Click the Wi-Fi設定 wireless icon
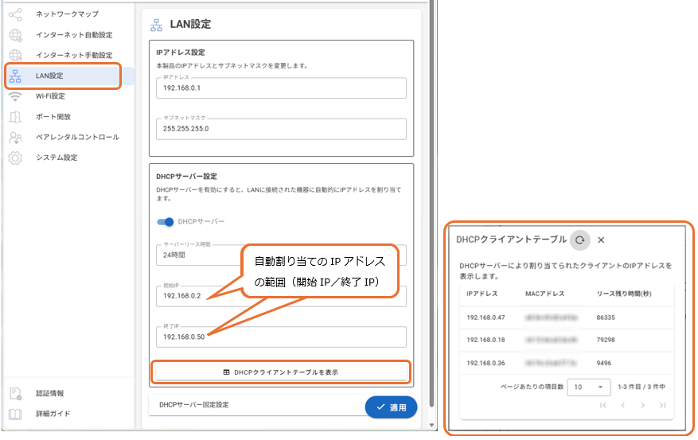Screen dimensions: 698x440 pyautogui.click(x=15, y=96)
